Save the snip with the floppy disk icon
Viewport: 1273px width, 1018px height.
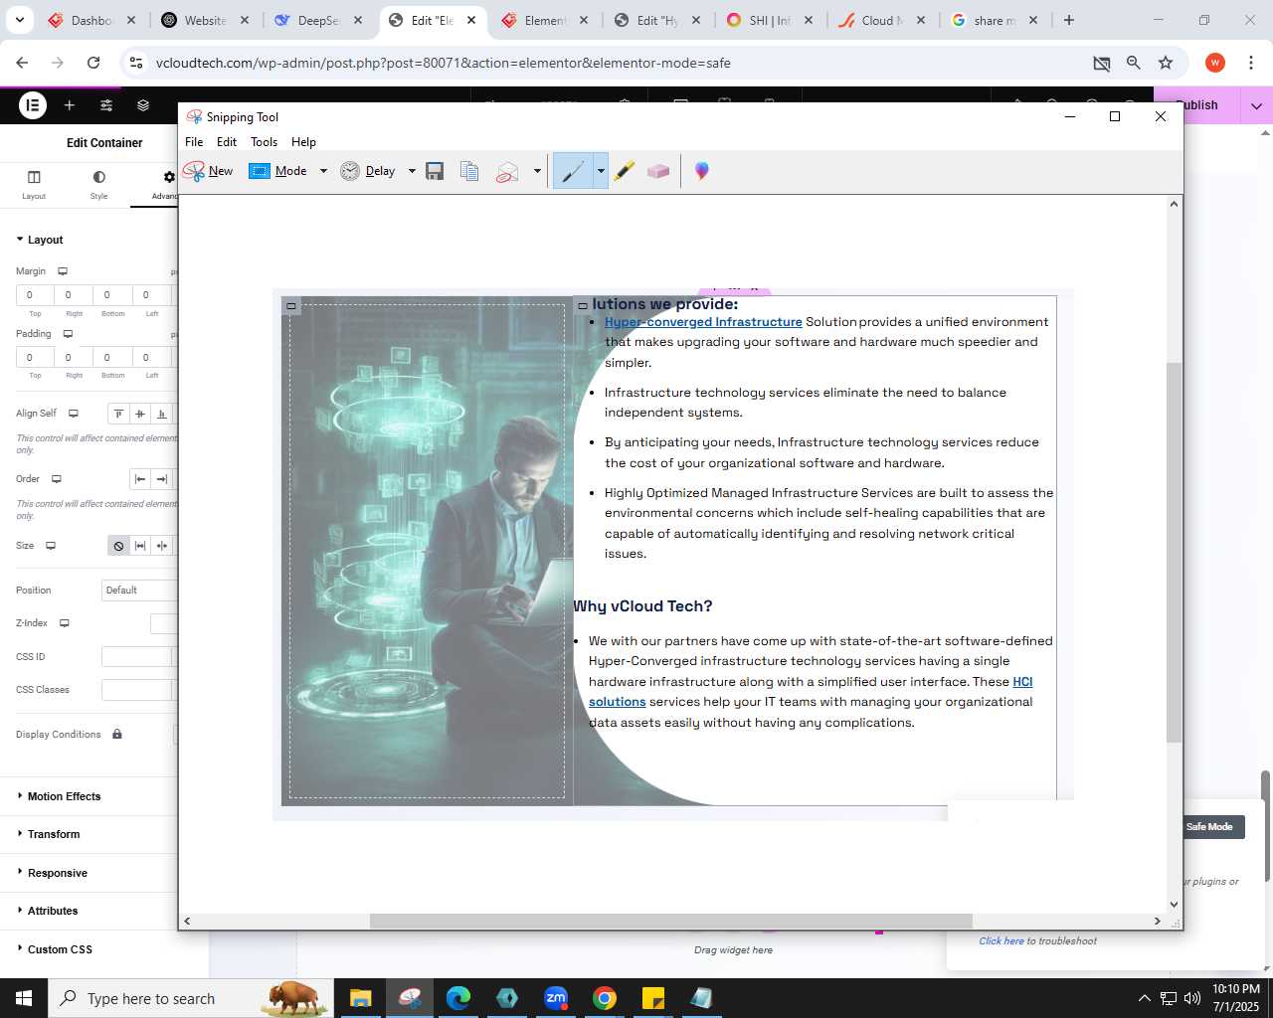coord(435,171)
